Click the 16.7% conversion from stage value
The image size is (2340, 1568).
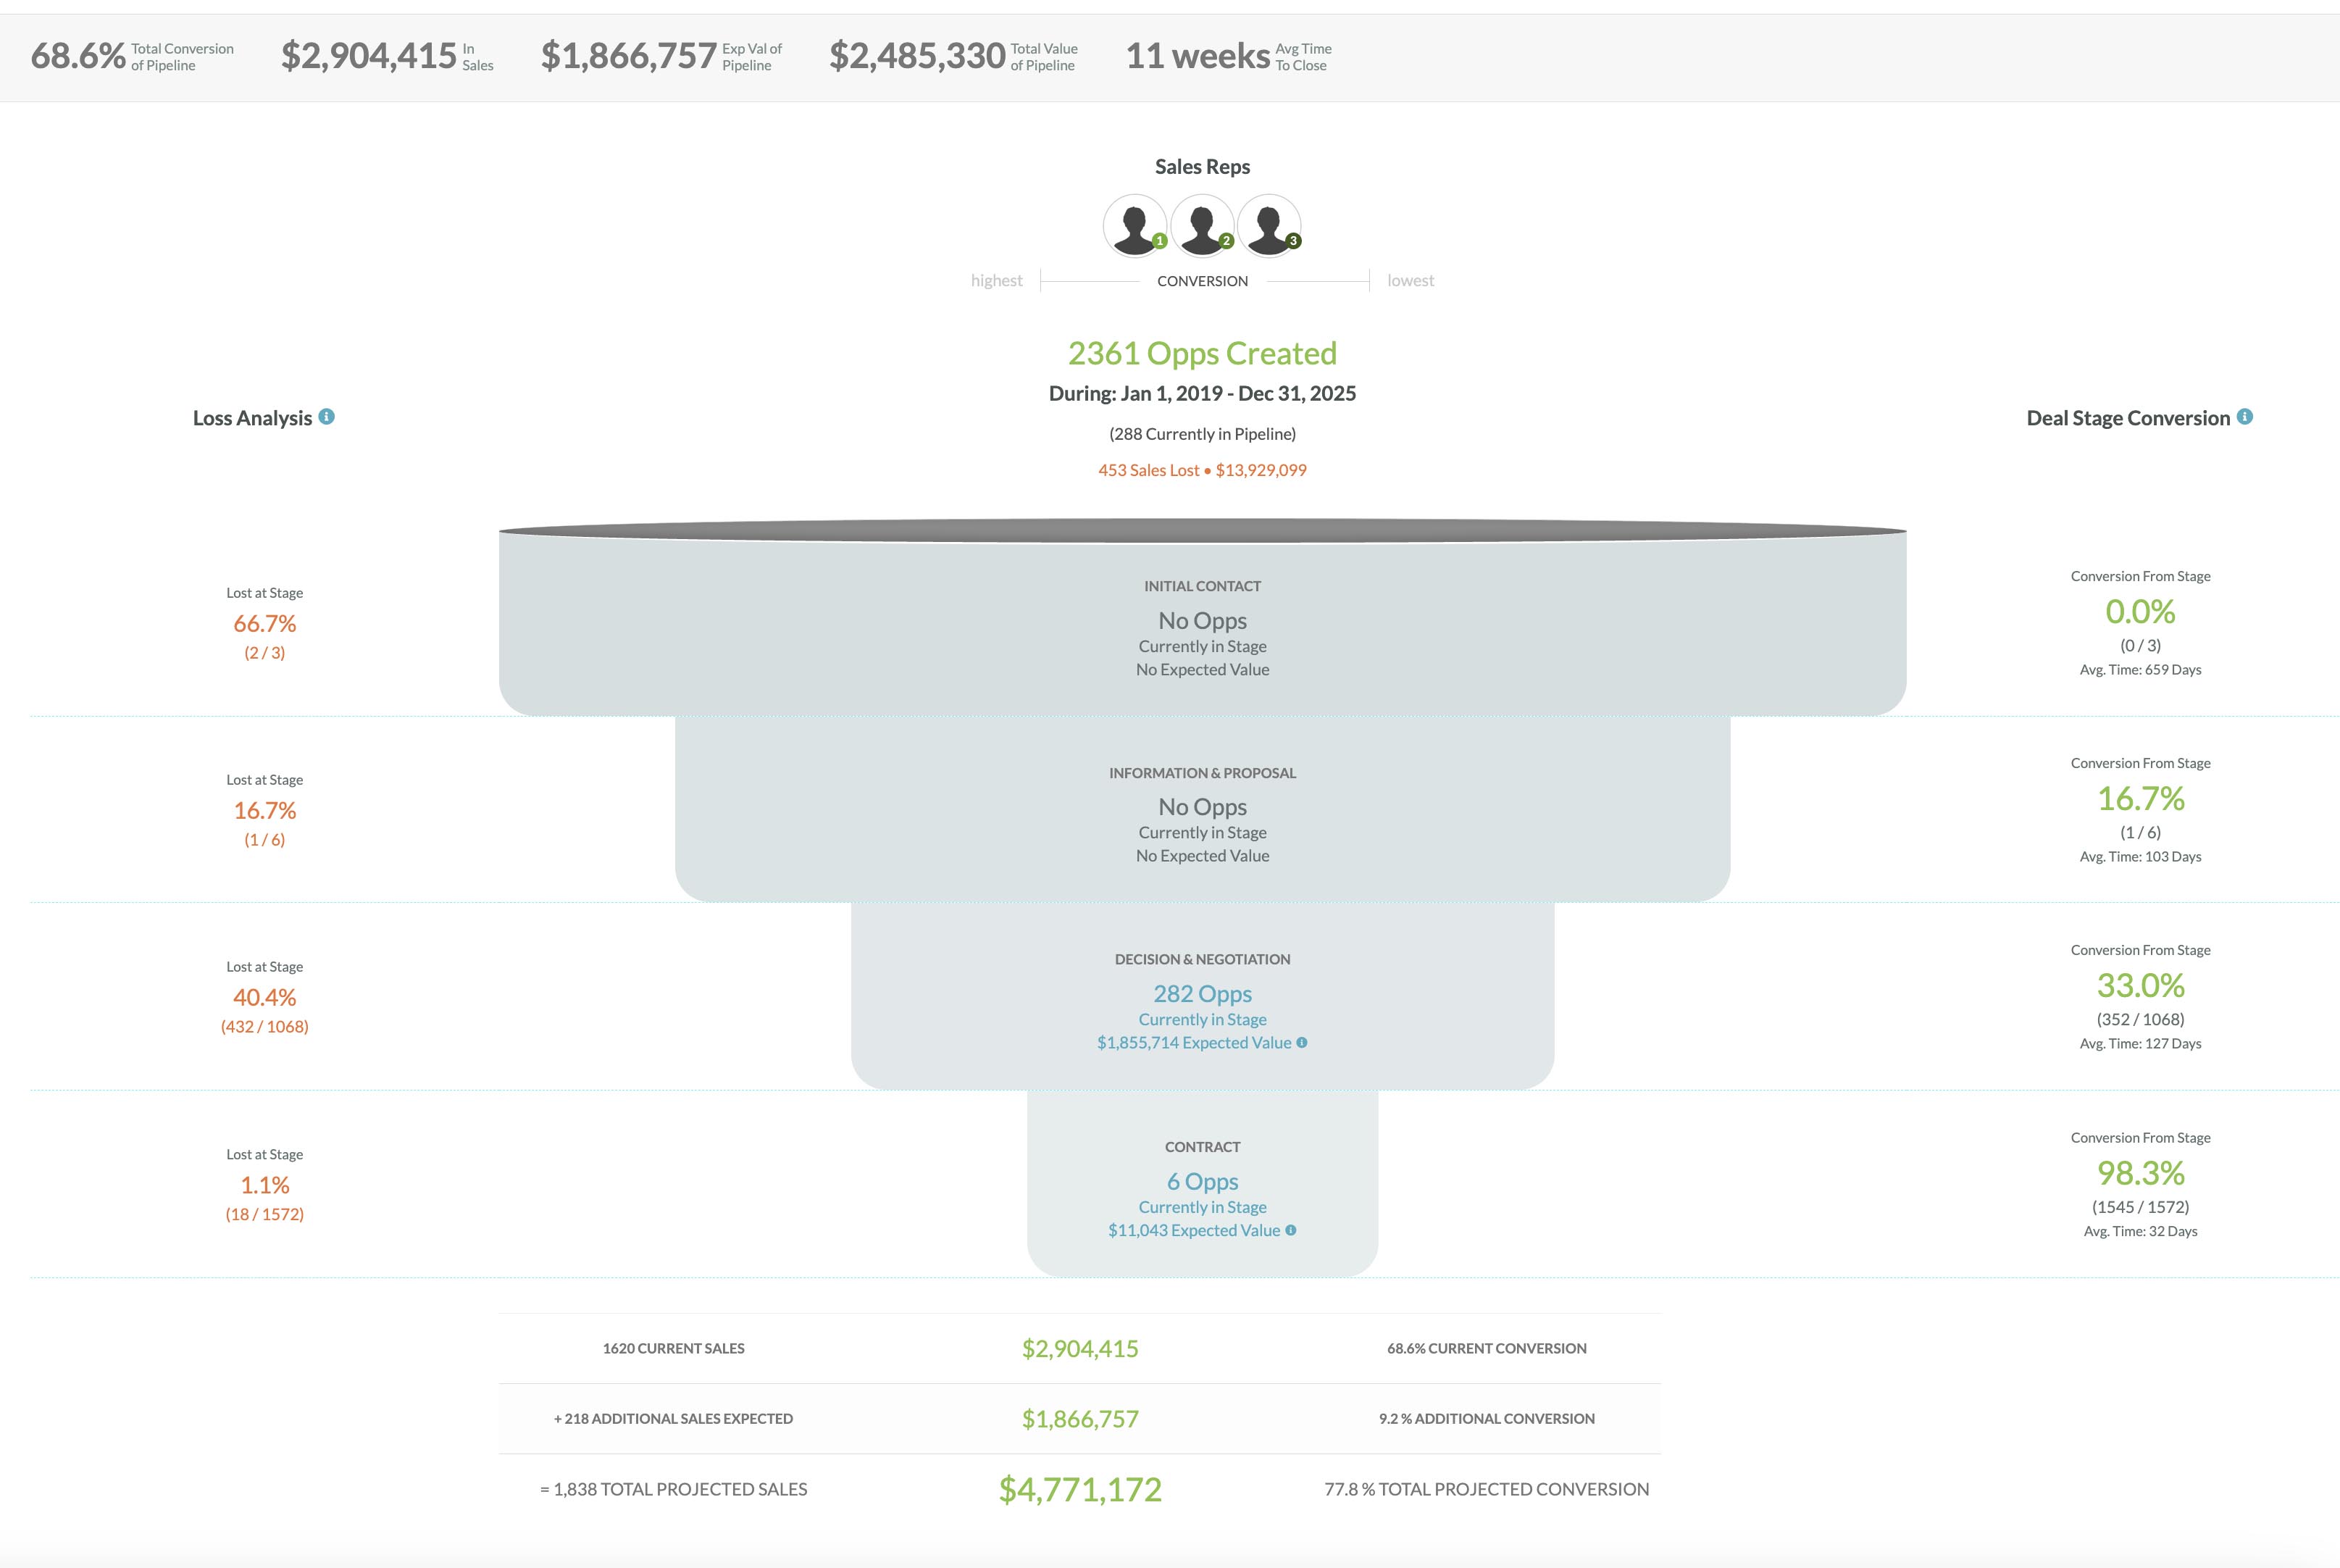2140,798
